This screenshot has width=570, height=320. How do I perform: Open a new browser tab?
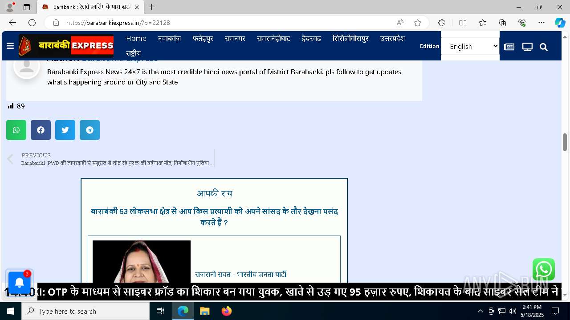152,7
